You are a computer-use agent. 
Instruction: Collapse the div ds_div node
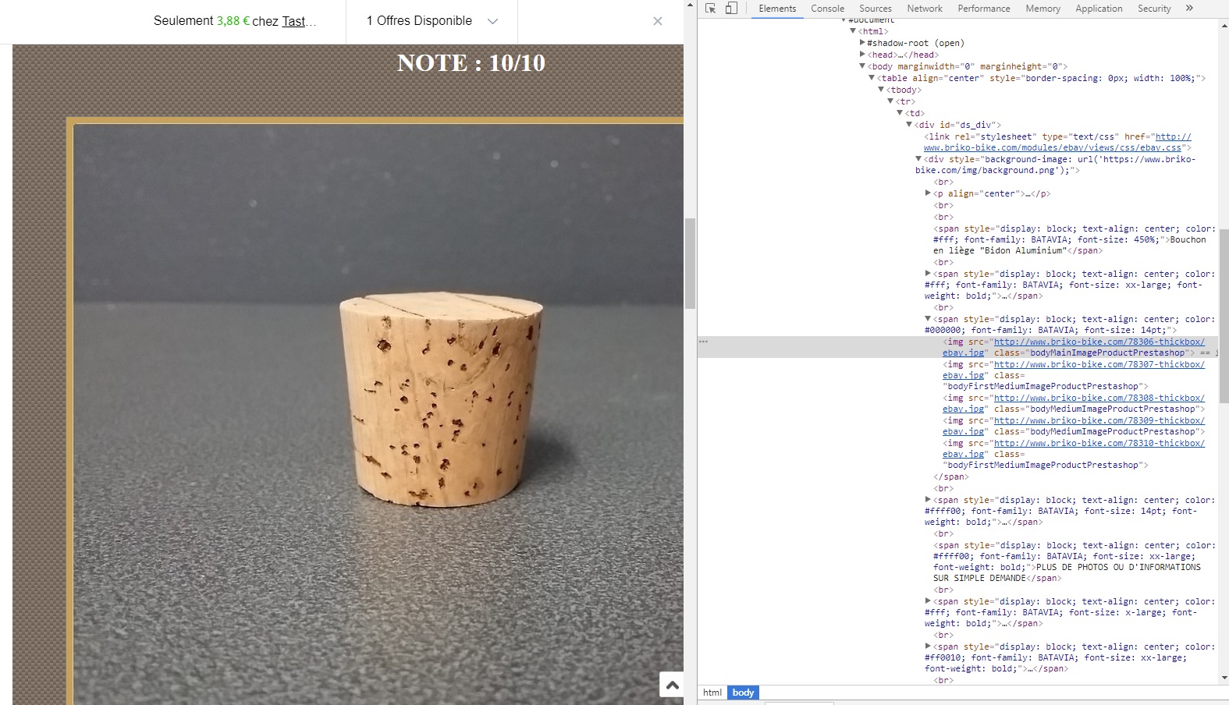tap(909, 125)
